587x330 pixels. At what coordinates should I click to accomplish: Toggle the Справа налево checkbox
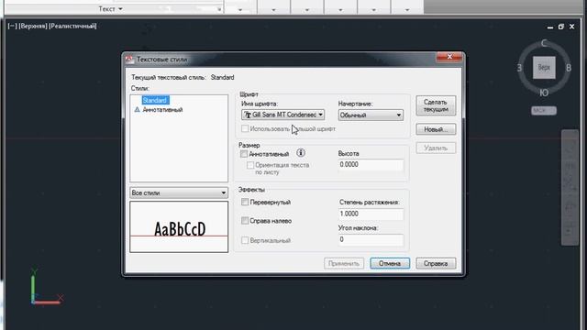pos(245,221)
